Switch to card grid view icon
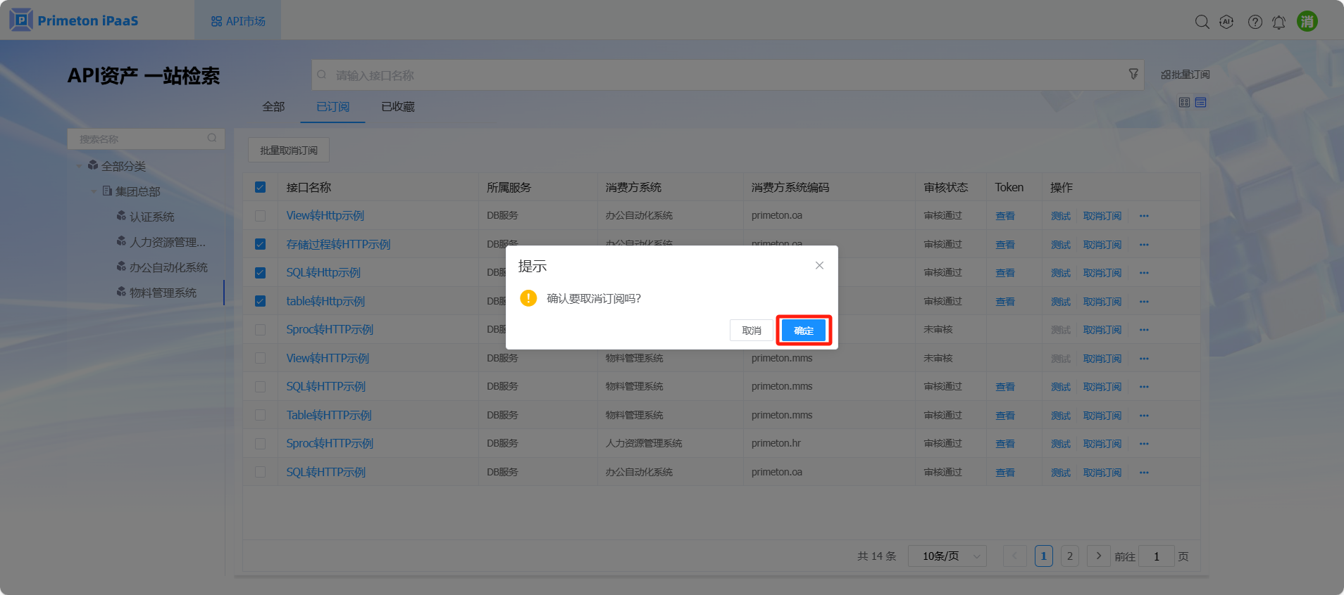The height and width of the screenshot is (595, 1344). (1184, 103)
